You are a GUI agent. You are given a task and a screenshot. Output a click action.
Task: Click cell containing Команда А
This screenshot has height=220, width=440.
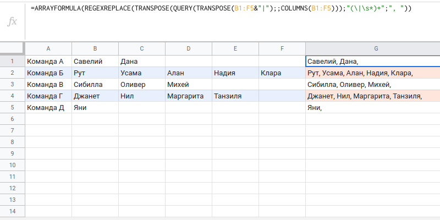click(x=48, y=62)
